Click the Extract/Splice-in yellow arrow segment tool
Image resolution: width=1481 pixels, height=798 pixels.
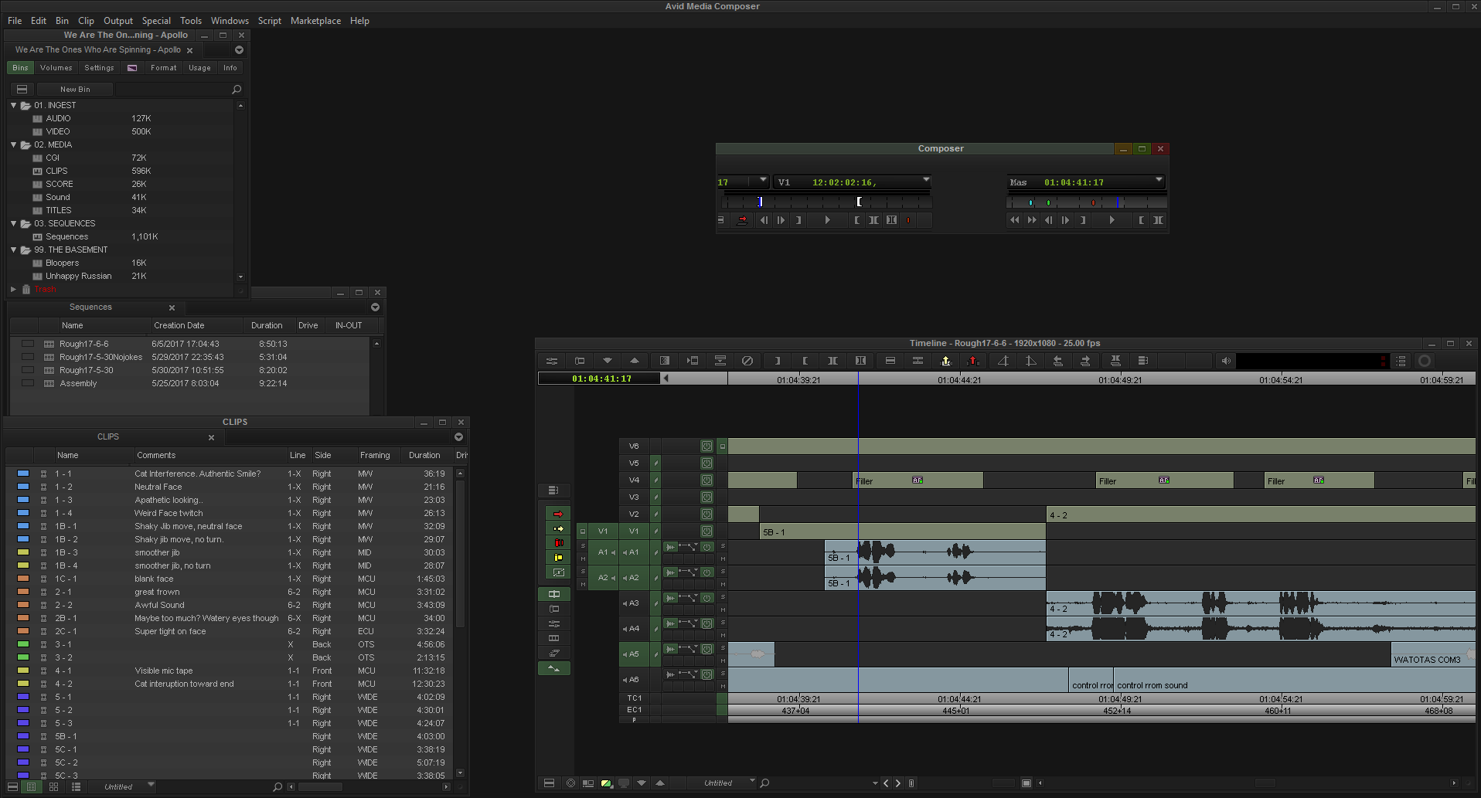pyautogui.click(x=558, y=528)
